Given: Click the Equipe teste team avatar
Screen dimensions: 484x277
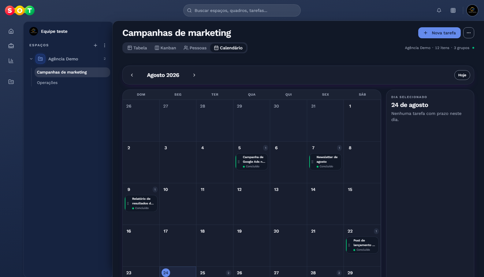Looking at the screenshot, I should (34, 31).
